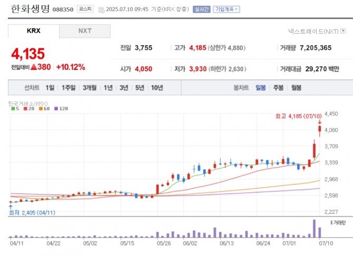Image resolution: width=353 pixels, height=257 pixels.
Task: Click the orange 60-day moving average legend
Action: 43,109
